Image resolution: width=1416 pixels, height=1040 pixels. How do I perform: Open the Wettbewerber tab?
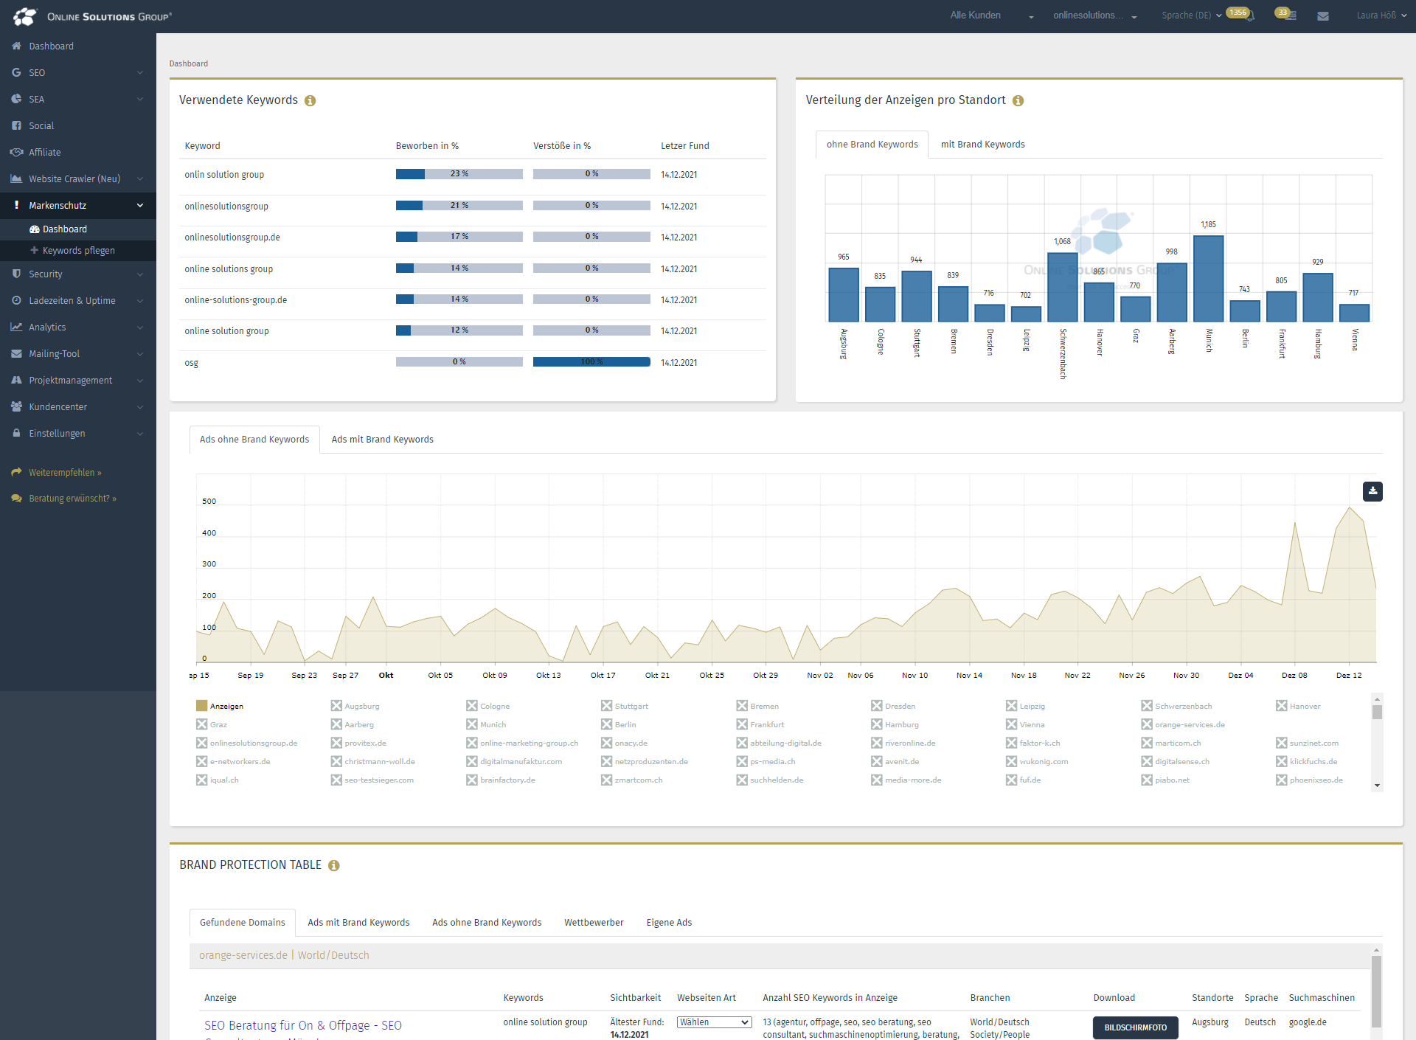point(594,923)
